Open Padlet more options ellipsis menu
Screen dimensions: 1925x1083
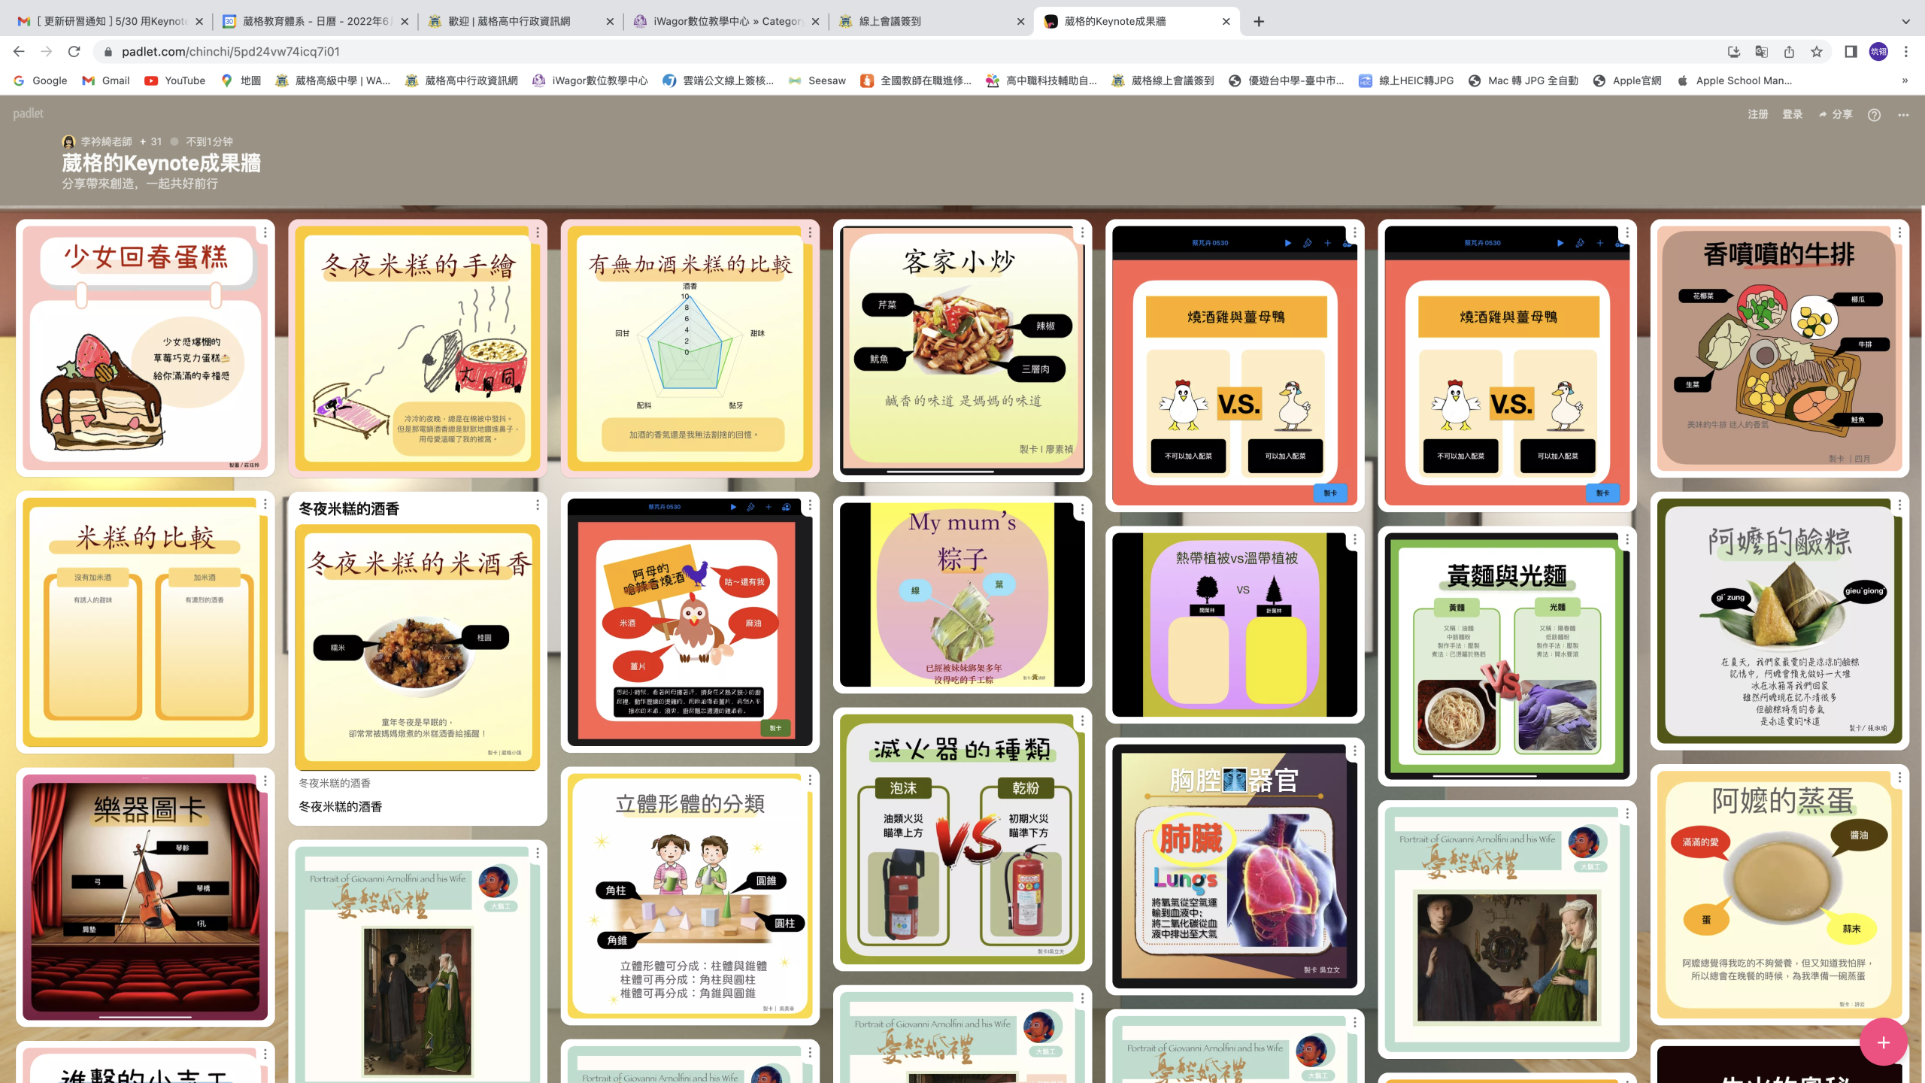(x=1903, y=115)
